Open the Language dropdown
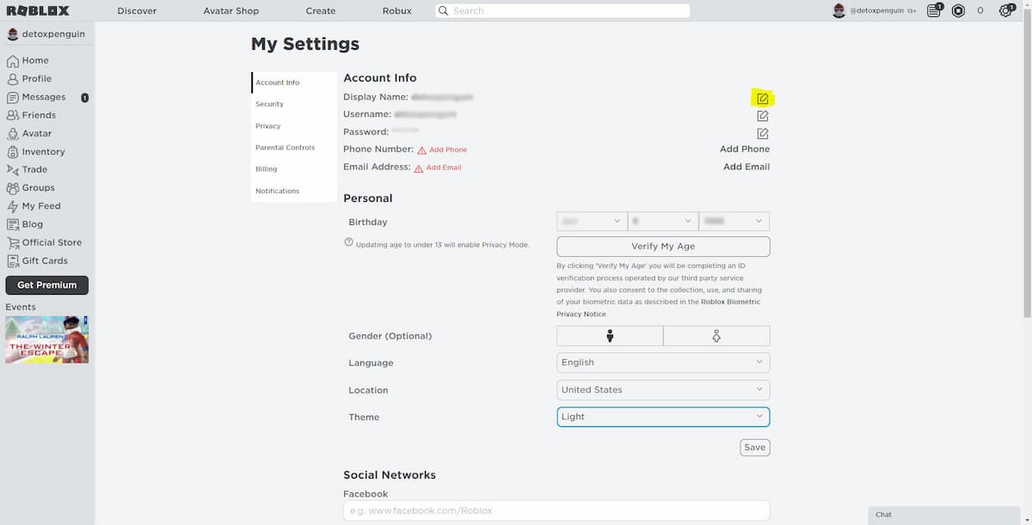The height and width of the screenshot is (525, 1032). (x=662, y=362)
